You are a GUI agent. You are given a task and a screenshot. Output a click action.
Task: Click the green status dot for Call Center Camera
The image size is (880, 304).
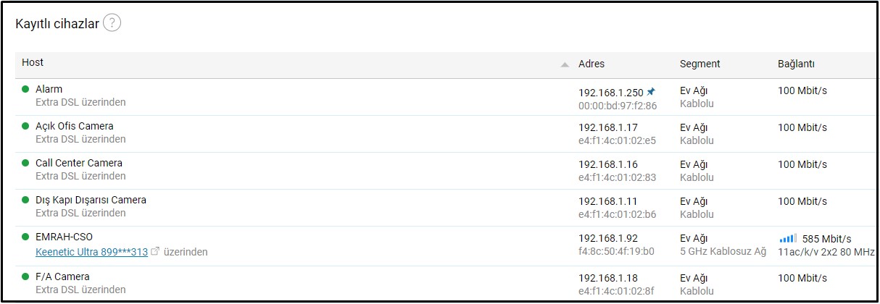pyautogui.click(x=25, y=163)
